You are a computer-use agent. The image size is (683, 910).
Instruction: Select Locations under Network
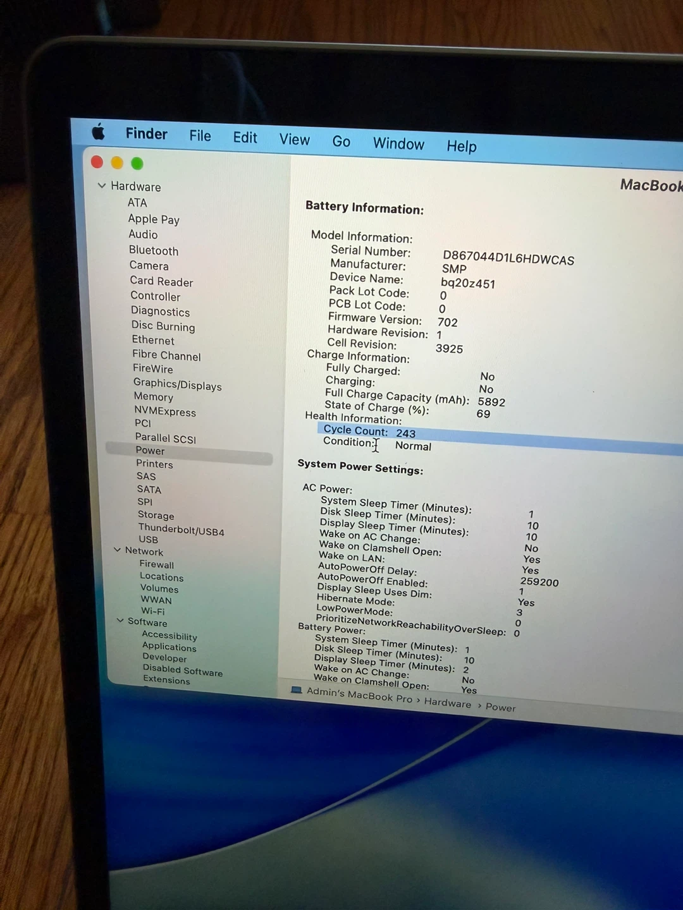point(161,577)
